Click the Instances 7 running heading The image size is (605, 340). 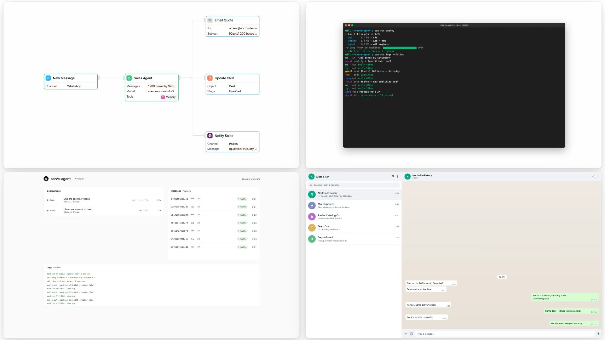[181, 191]
